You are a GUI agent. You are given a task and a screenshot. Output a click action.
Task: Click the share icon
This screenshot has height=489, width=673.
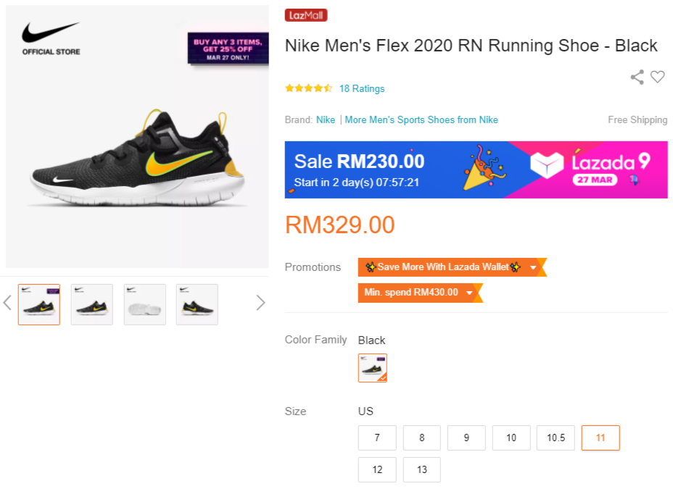[x=637, y=77]
